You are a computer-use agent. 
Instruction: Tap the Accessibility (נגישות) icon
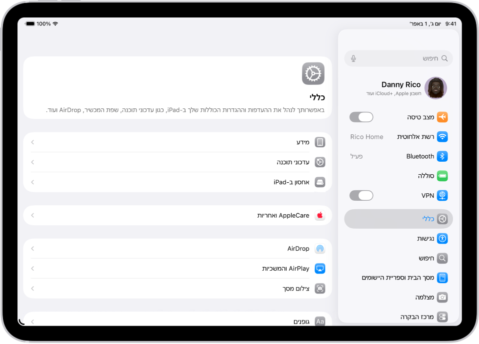pos(442,239)
